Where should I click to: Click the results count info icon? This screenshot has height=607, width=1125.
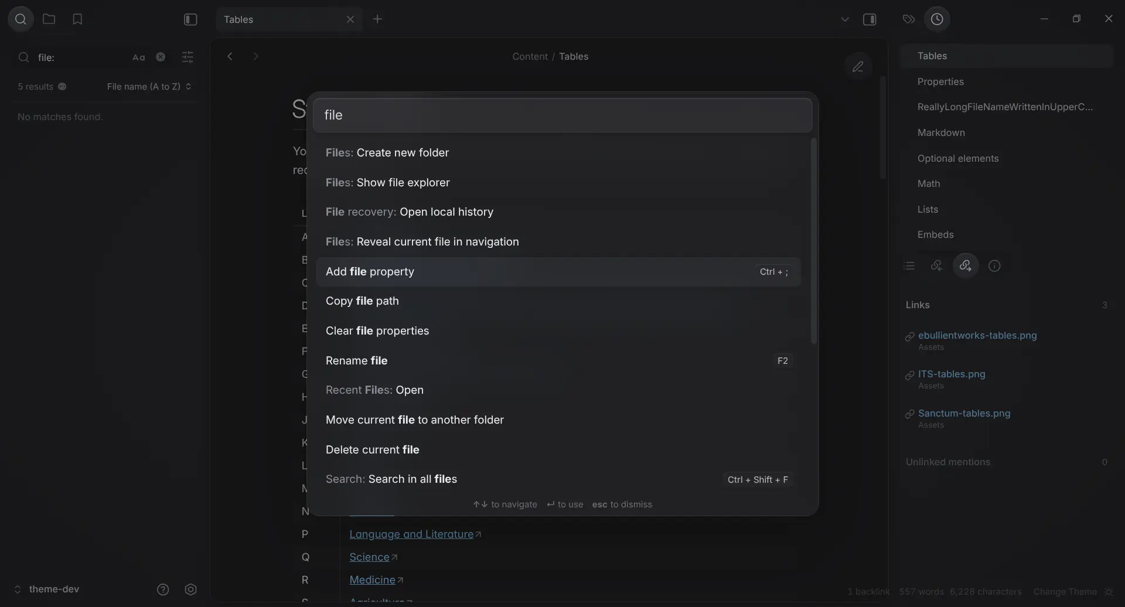click(62, 87)
